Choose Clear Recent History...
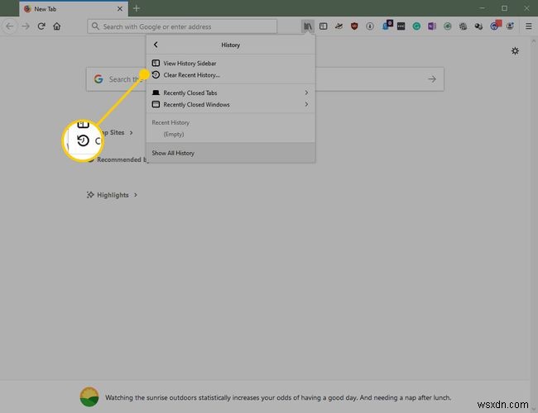The width and height of the screenshot is (538, 413). click(231, 75)
